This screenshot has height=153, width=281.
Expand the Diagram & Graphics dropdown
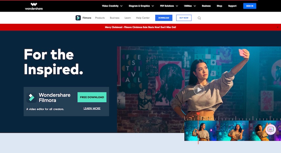click(141, 6)
